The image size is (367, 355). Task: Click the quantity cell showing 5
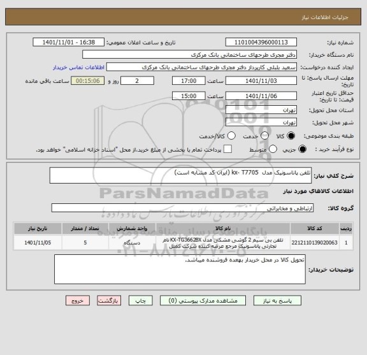[x=85, y=243]
